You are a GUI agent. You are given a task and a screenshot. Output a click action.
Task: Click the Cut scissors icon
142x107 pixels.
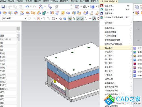click(x=10, y=7)
